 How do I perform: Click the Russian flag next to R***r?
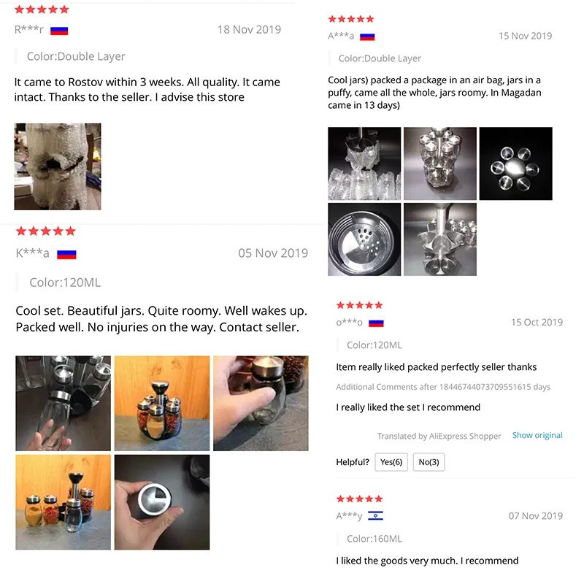(x=59, y=31)
